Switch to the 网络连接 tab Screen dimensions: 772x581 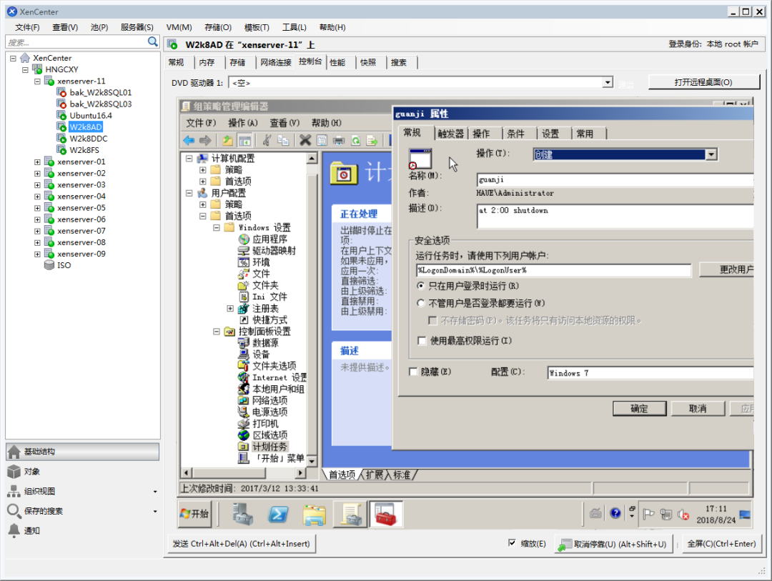point(276,63)
